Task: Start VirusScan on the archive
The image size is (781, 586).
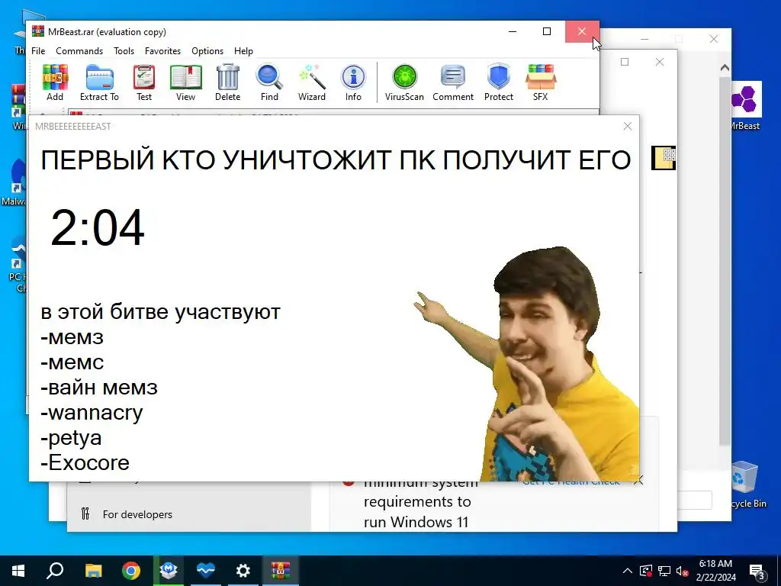Action: [x=404, y=82]
